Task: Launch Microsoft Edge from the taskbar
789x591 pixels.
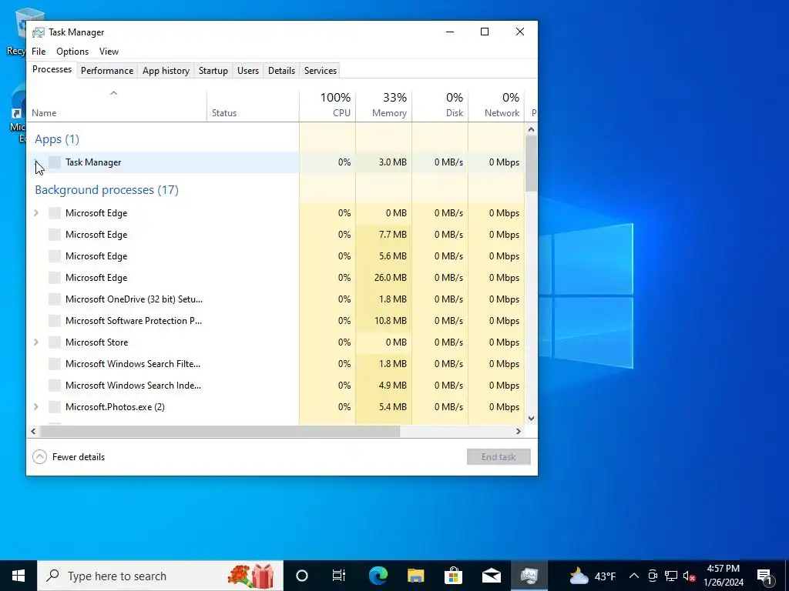Action: (x=378, y=576)
